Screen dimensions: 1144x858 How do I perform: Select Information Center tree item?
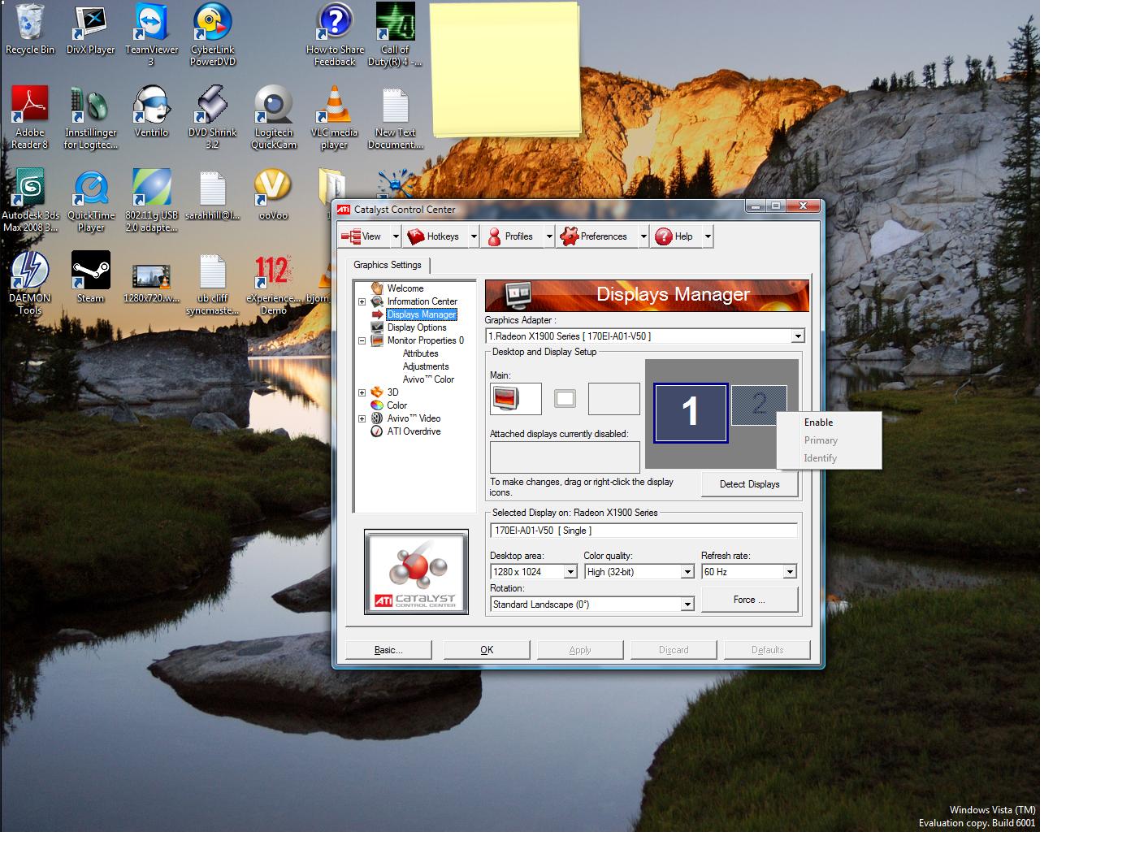[x=422, y=301]
